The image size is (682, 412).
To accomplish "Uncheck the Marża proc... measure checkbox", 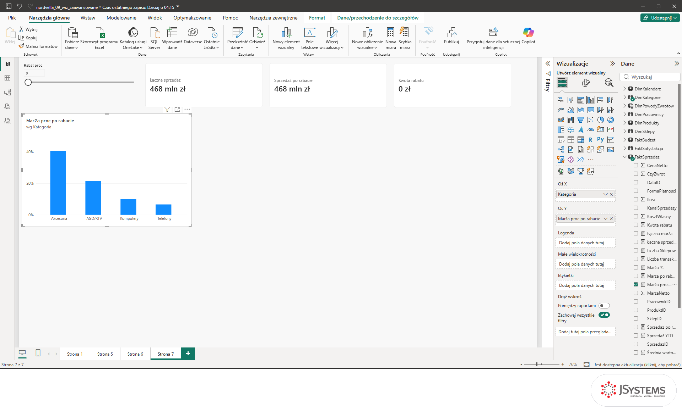I will pyautogui.click(x=636, y=284).
